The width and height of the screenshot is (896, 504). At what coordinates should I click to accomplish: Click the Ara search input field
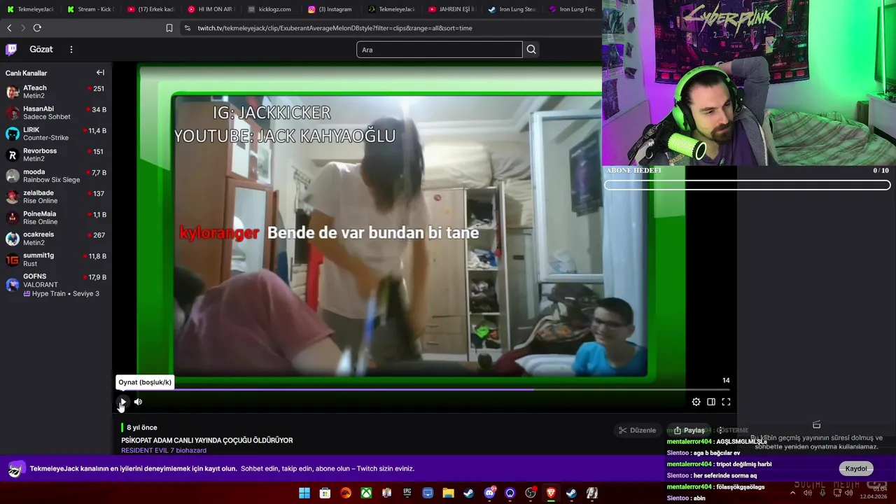tap(439, 49)
